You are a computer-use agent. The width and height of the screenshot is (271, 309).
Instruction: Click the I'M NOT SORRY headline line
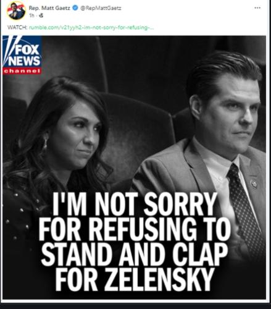[x=135, y=204]
